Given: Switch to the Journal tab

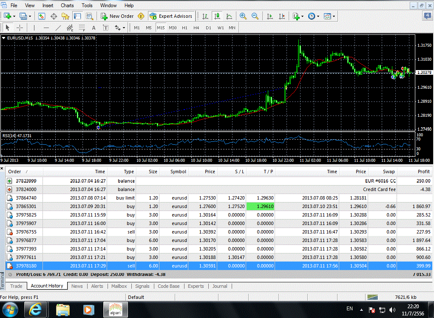Looking at the screenshot, I should (x=220, y=286).
